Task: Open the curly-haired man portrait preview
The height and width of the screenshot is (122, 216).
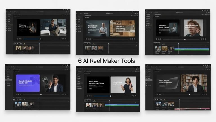Action: [x=193, y=28]
